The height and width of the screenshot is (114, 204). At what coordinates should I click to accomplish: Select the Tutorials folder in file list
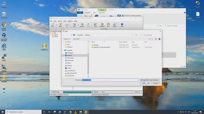point(96,45)
